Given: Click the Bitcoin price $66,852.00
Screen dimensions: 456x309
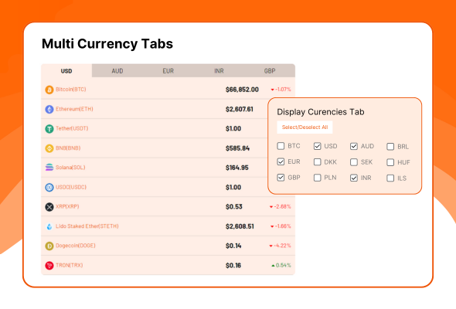Looking at the screenshot, I should pos(242,90).
